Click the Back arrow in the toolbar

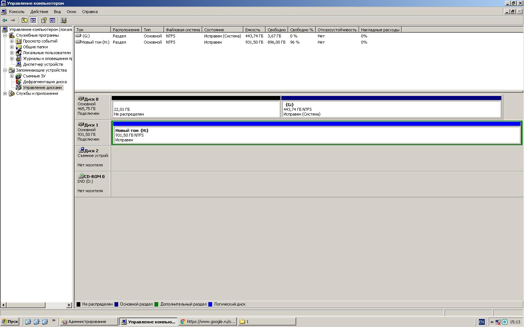[x=5, y=20]
